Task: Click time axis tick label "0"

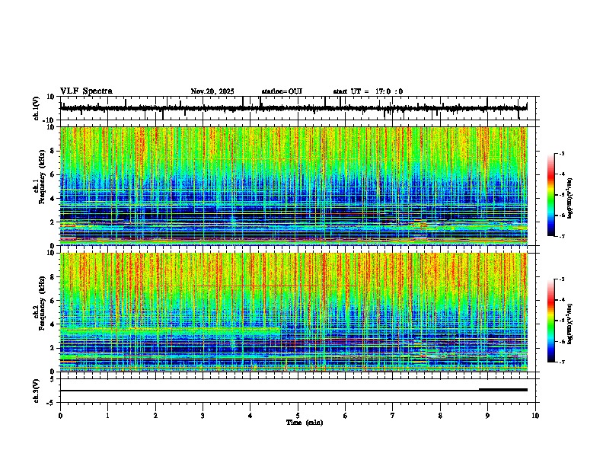Action: click(60, 416)
